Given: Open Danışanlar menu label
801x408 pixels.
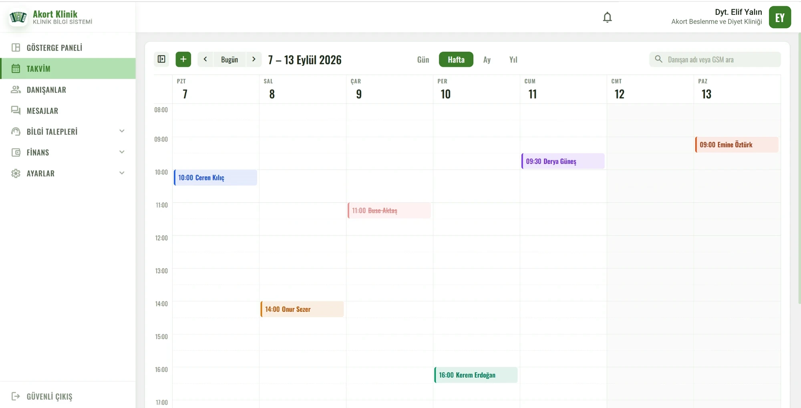Looking at the screenshot, I should (46, 90).
